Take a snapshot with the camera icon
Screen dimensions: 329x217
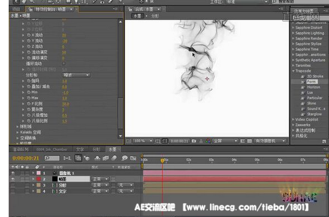[194, 141]
